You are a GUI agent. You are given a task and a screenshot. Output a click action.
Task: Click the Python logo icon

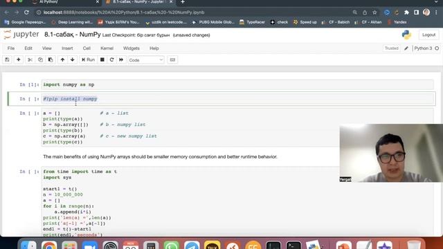tap(406, 35)
